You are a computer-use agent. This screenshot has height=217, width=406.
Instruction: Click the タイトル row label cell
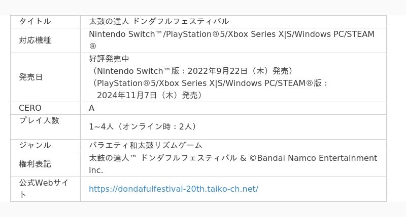(x=35, y=21)
